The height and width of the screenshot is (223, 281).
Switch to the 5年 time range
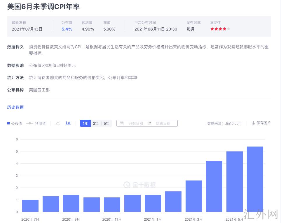[107, 123]
